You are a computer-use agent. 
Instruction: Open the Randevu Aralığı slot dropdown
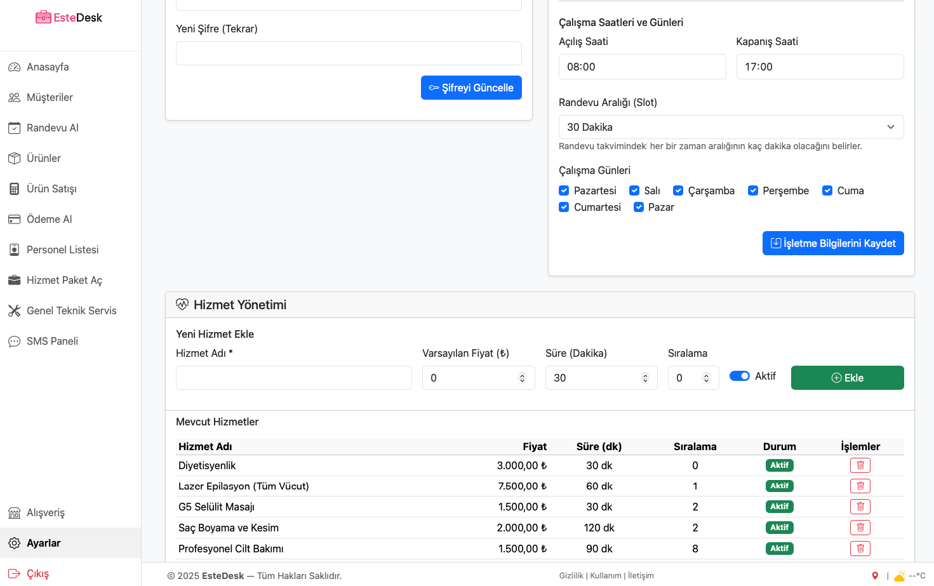click(x=731, y=127)
